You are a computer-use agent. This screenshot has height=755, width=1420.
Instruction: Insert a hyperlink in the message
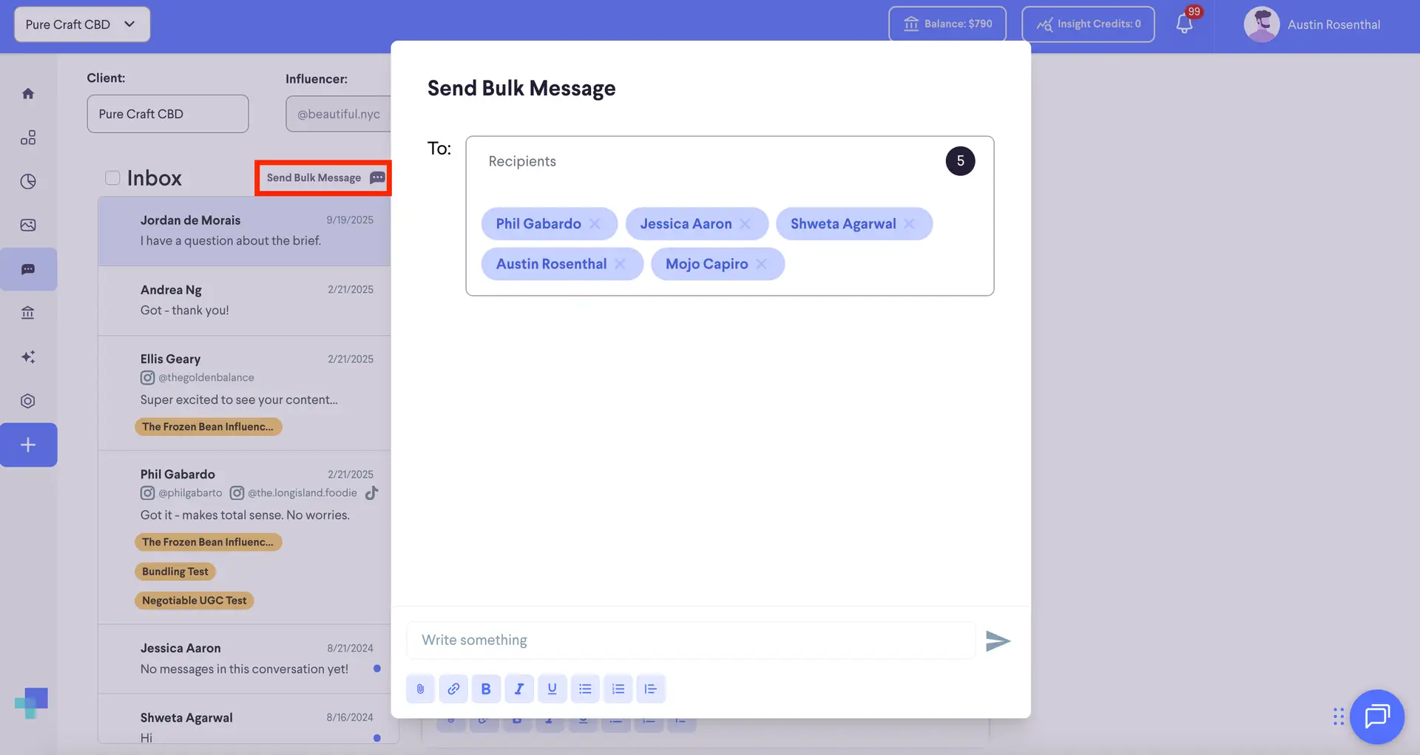pos(453,688)
